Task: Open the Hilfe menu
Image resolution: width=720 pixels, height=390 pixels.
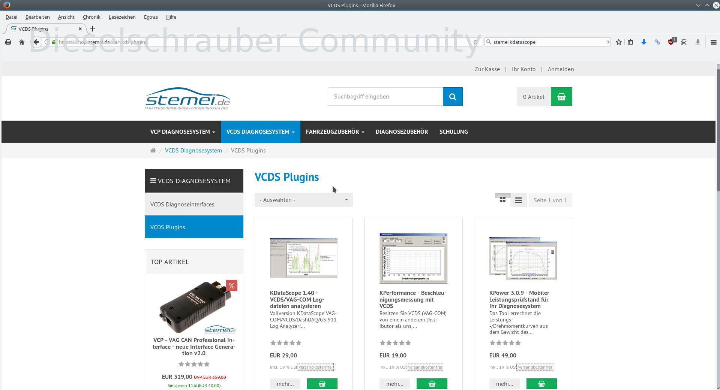Action: click(x=171, y=17)
